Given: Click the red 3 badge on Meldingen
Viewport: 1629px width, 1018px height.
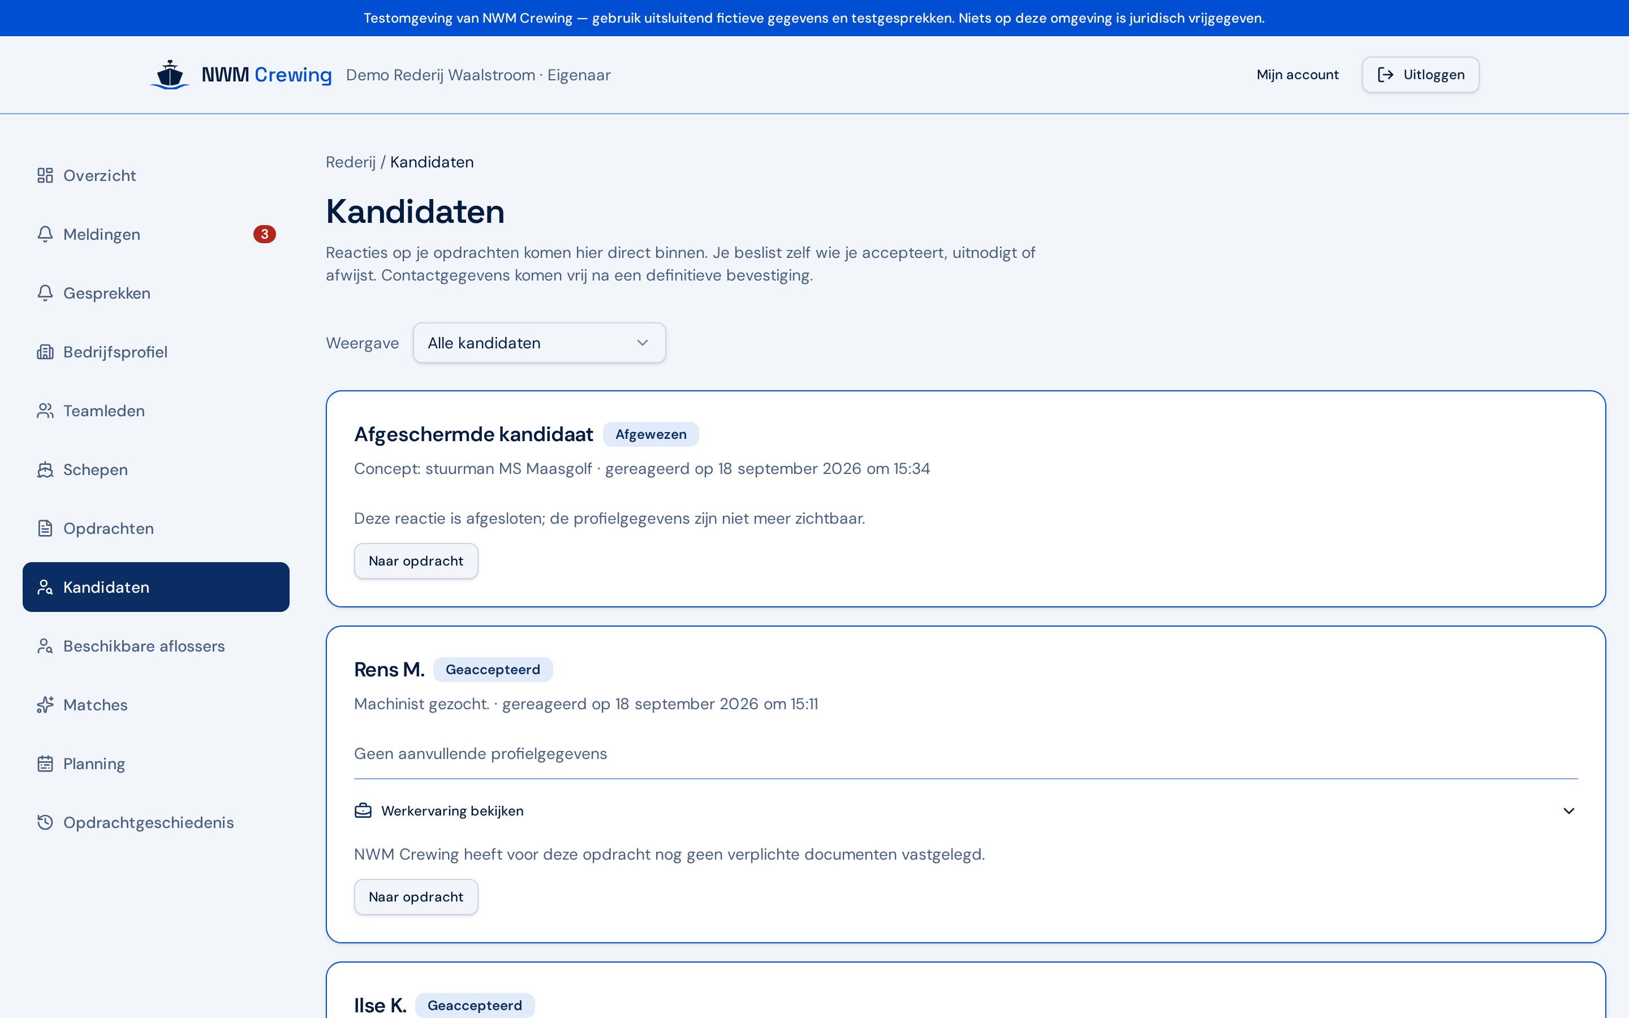Looking at the screenshot, I should pos(265,234).
